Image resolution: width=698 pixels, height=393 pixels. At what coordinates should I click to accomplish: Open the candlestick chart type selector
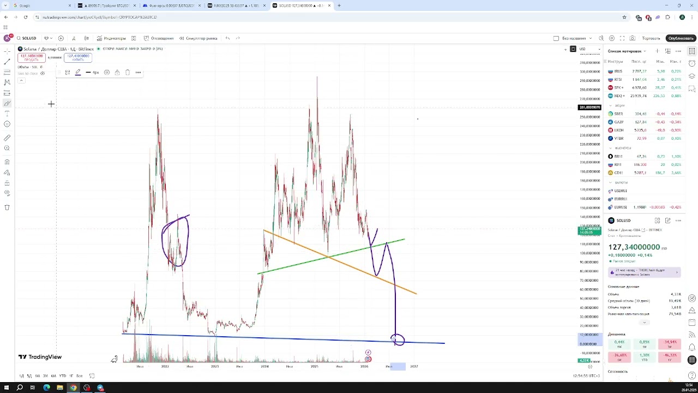86,38
